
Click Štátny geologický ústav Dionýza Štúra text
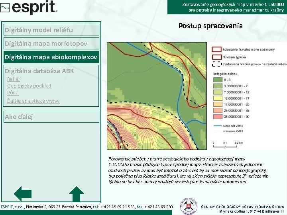coord(242,207)
